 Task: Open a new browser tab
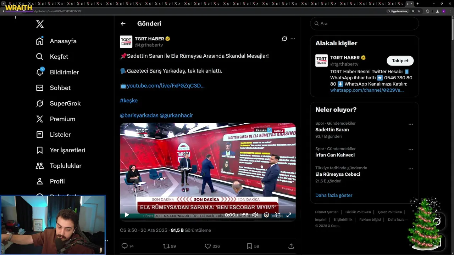tap(417, 4)
